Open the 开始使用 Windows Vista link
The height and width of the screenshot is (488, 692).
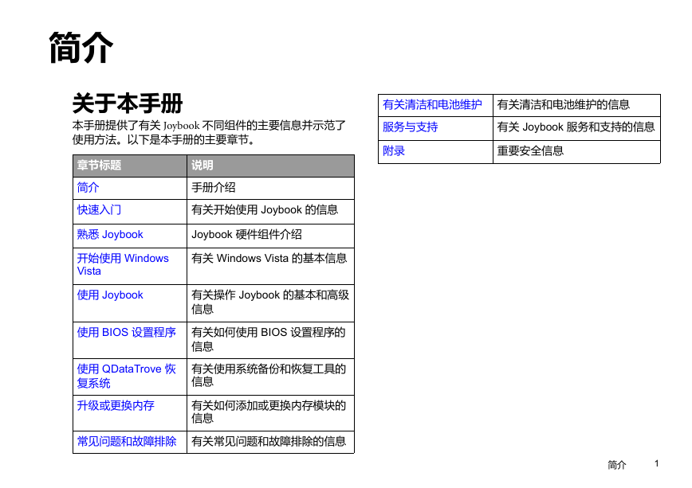point(123,264)
